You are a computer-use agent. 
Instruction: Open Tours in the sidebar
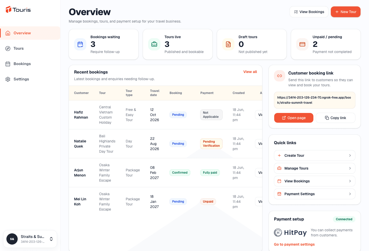tap(30, 48)
